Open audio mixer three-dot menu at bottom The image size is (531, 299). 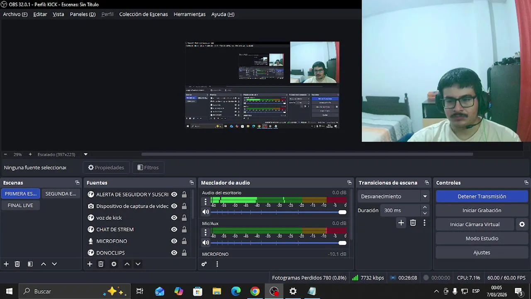(x=217, y=264)
